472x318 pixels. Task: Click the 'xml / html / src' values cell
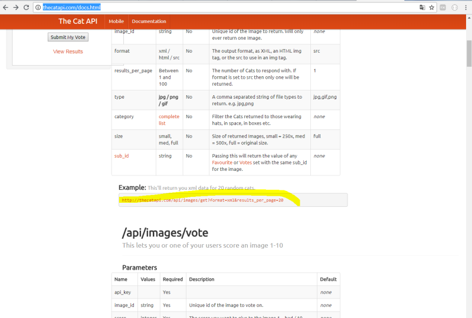(169, 54)
